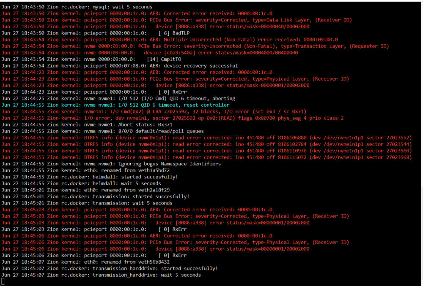Click '8/0/0 default/read/poll queues' line
This screenshot has height=286, width=423.
point(103,131)
